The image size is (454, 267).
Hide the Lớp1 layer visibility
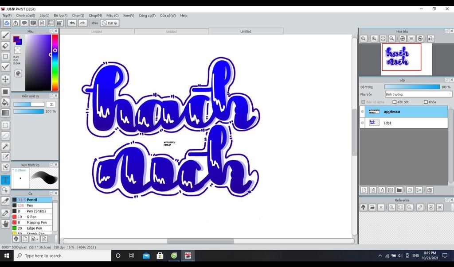click(x=362, y=123)
